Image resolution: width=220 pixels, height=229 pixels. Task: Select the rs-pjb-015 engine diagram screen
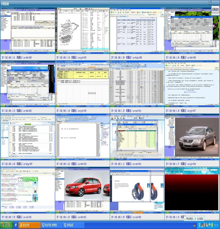pyautogui.click(x=82, y=30)
